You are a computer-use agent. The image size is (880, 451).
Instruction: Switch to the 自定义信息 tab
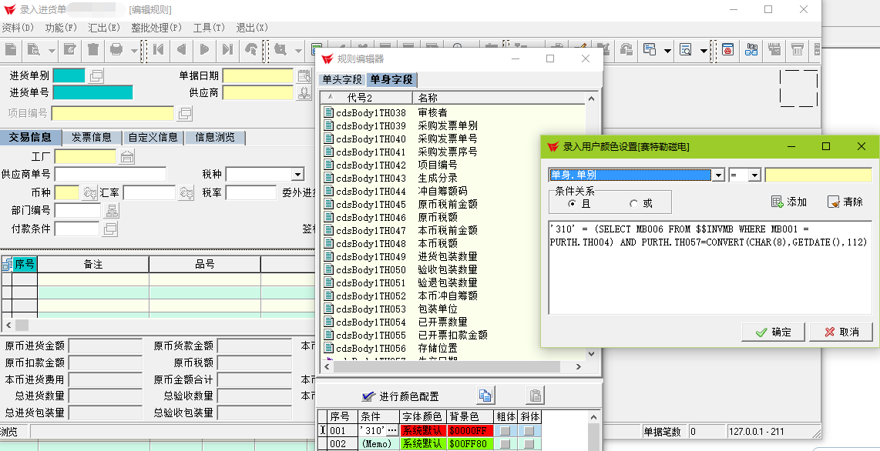(x=153, y=137)
